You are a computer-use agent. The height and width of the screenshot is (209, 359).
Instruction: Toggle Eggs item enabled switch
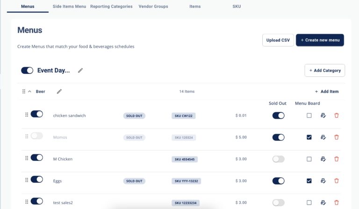[36, 179]
